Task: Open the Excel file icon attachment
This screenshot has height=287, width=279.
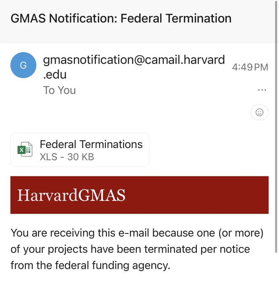Action: point(25,149)
